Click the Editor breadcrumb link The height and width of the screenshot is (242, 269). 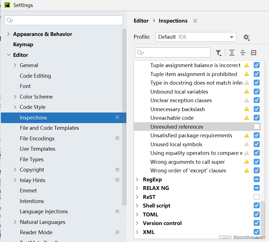tap(141, 21)
